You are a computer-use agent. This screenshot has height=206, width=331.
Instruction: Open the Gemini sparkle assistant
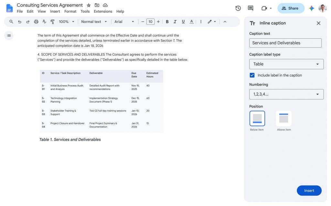(x=311, y=8)
